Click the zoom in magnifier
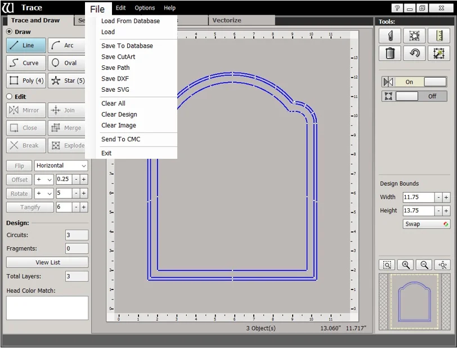This screenshot has height=348, width=457. pos(405,265)
